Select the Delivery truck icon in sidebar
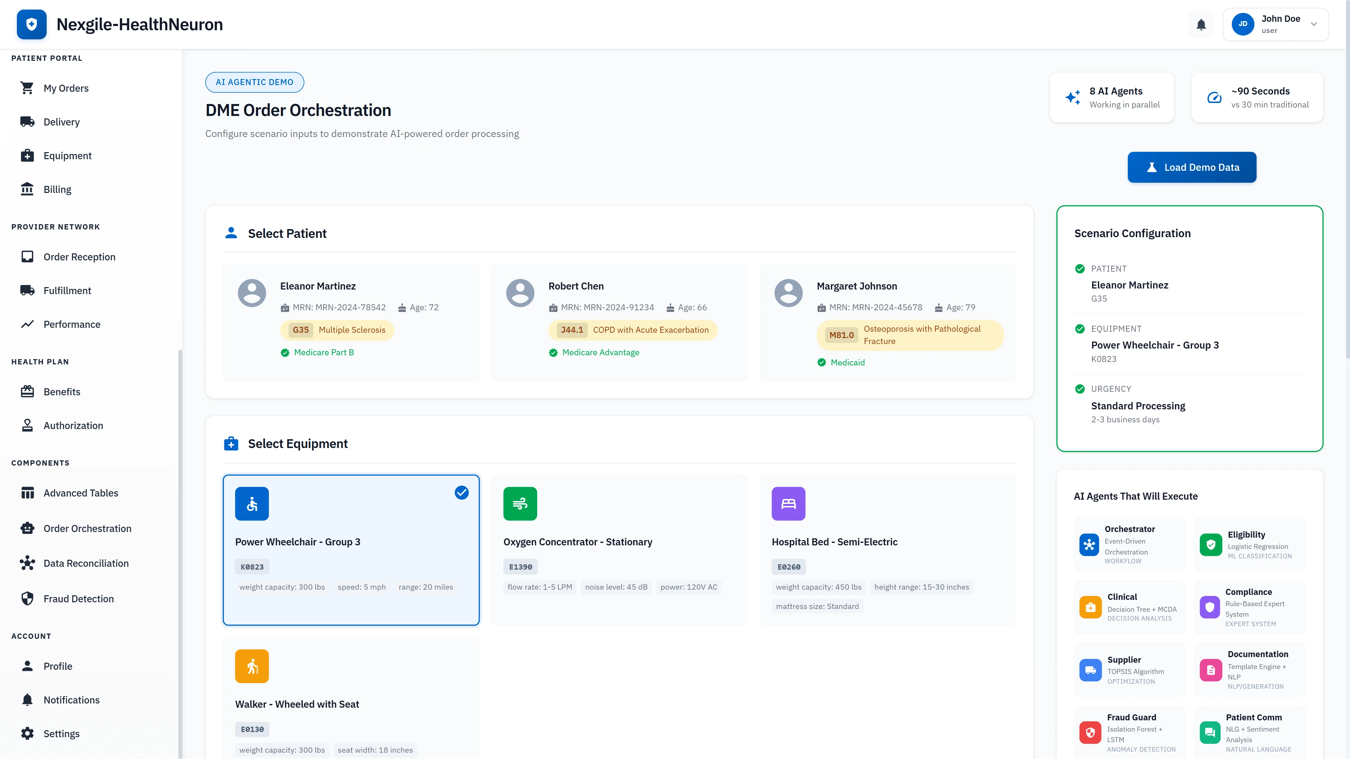The height and width of the screenshot is (759, 1350). (x=28, y=122)
